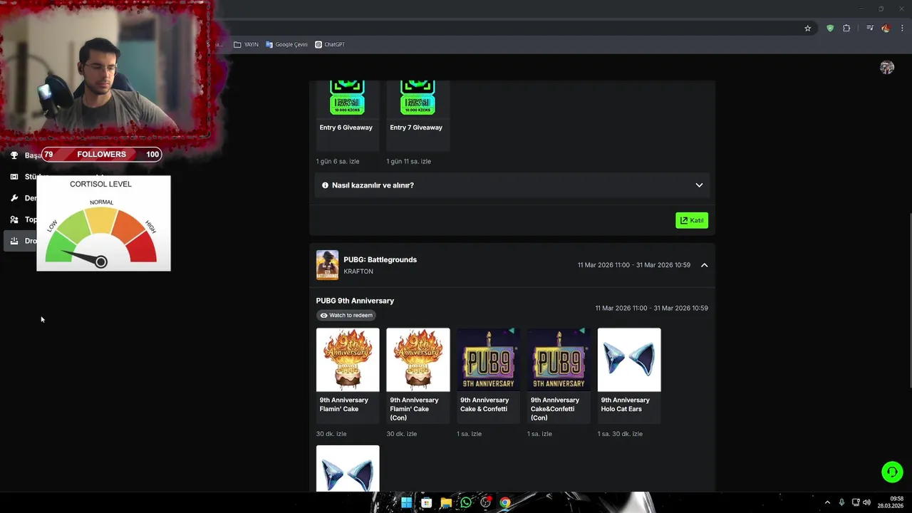Open the green shield ad-blocker extension
Viewport: 912px width, 513px height.
coord(830,28)
